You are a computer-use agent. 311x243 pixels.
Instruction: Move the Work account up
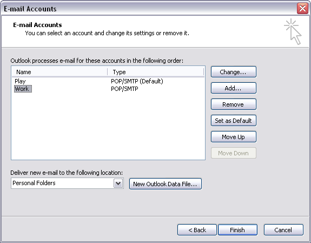point(234,137)
